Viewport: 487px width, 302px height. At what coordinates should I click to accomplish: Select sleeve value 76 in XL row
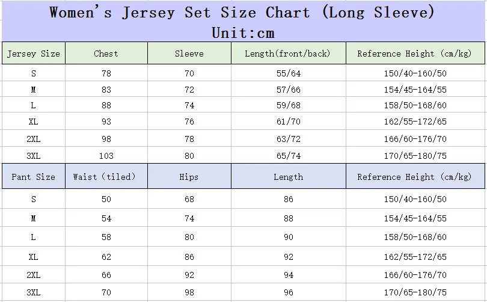tap(189, 122)
